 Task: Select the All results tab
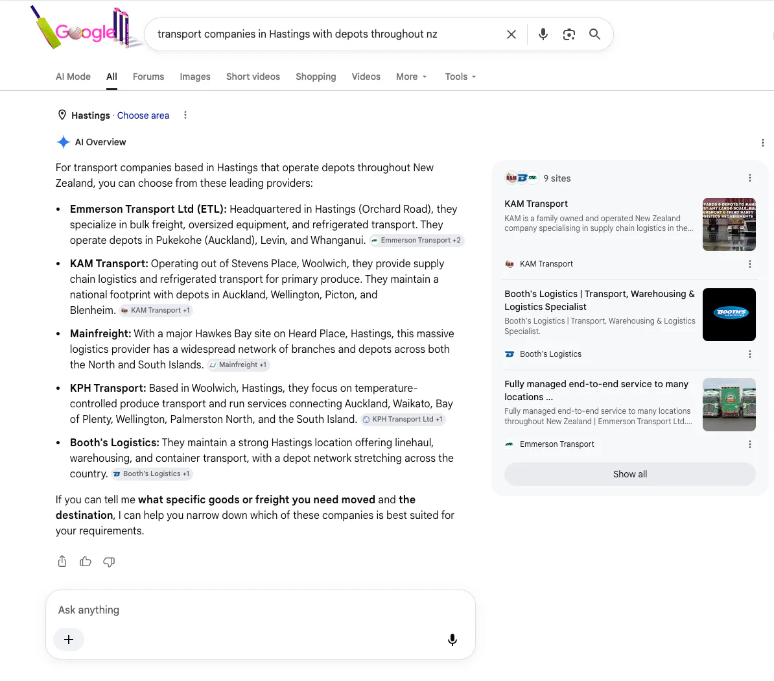point(111,77)
